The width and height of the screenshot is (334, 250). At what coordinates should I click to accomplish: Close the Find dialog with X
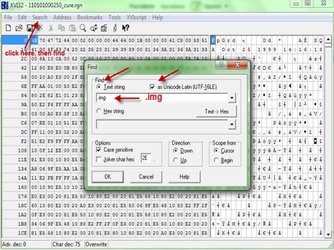point(237,65)
